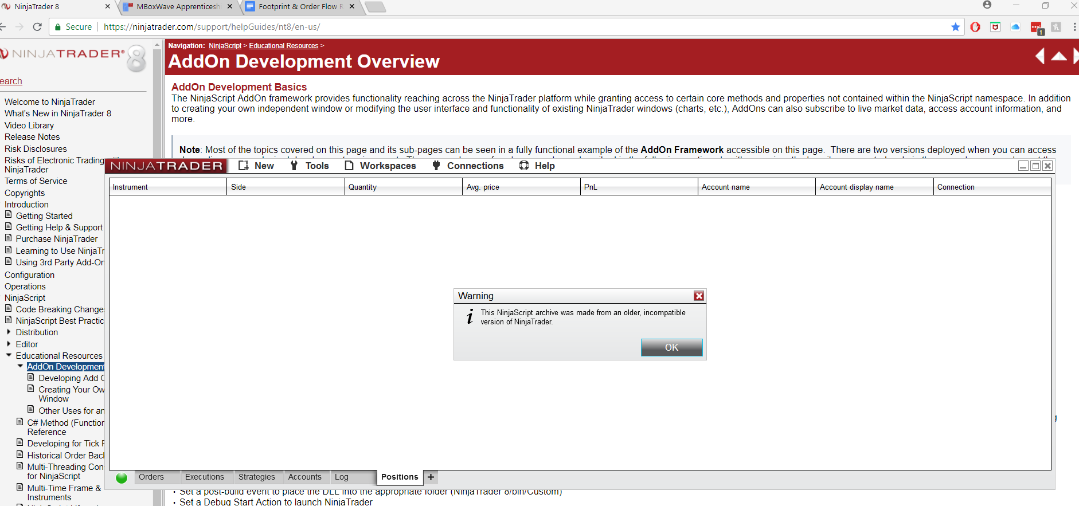Follow the Educational Resources breadcrumb link
Image resolution: width=1079 pixels, height=506 pixels.
coord(283,46)
